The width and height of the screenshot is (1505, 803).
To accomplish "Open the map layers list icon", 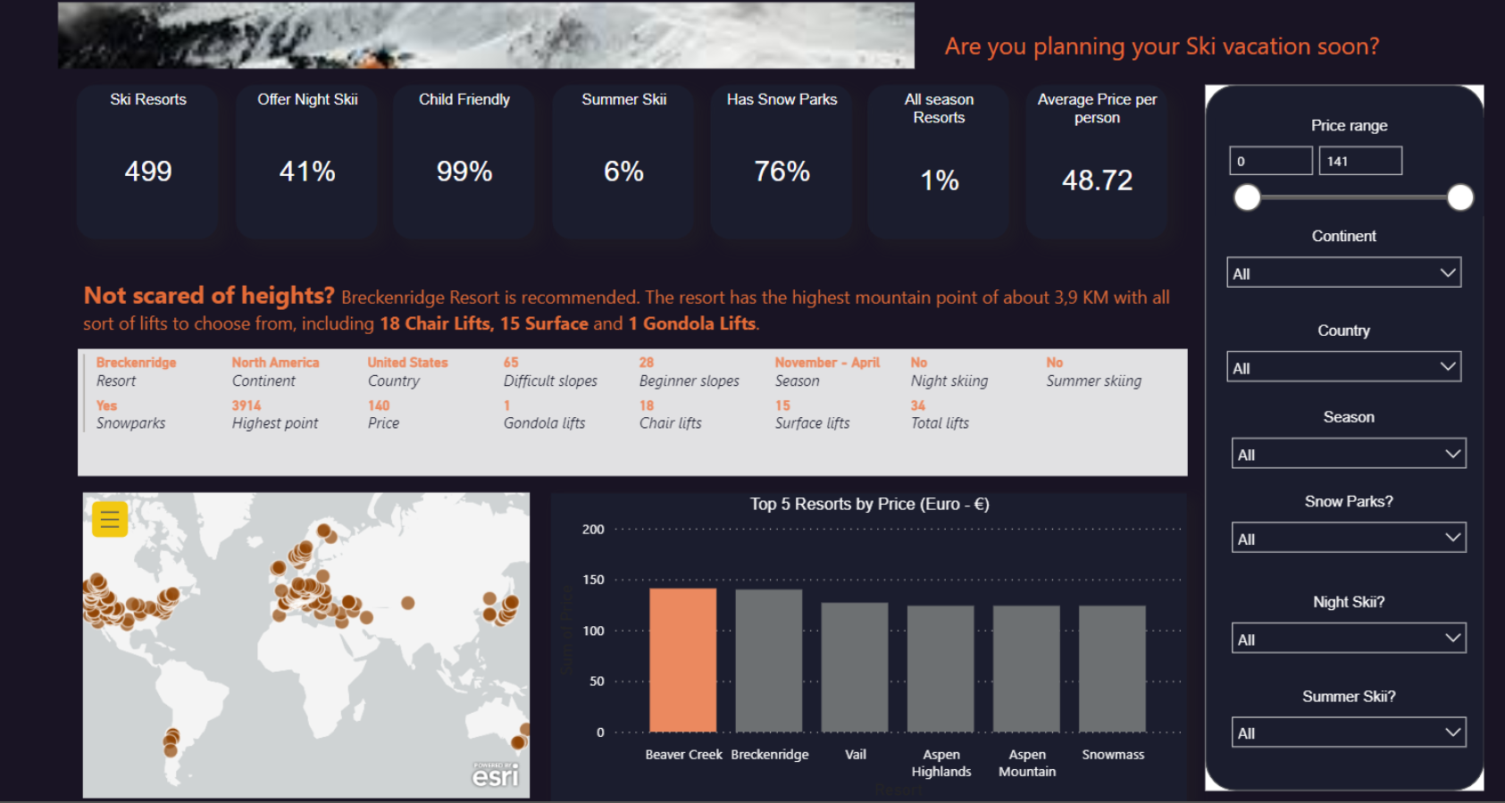I will click(110, 519).
